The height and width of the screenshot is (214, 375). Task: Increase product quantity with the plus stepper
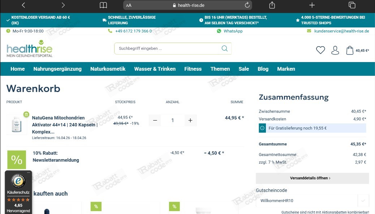coord(190,120)
